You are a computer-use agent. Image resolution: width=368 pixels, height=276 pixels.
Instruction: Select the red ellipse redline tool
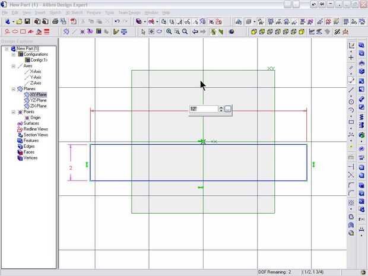pos(15,31)
